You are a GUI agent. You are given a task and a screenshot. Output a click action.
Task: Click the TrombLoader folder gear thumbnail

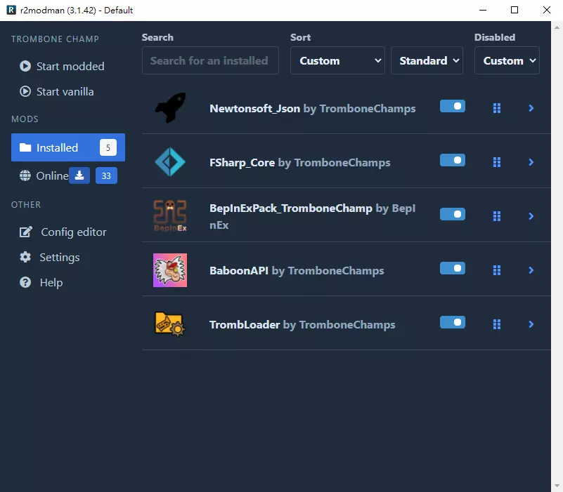point(170,324)
